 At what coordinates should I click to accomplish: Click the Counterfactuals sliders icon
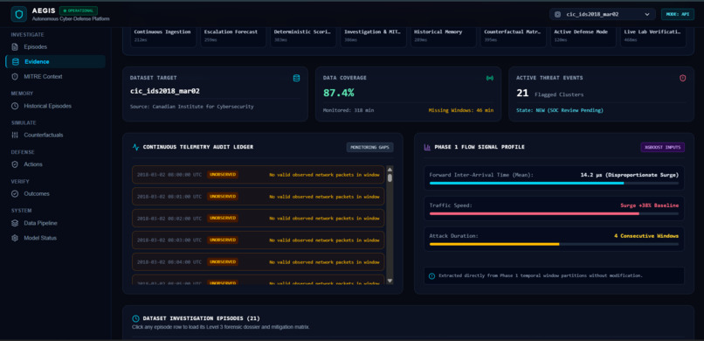15,135
